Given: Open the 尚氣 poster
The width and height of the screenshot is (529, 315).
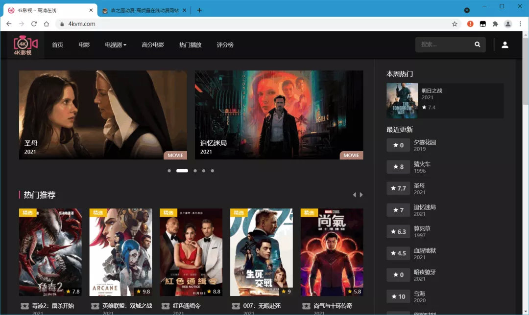Looking at the screenshot, I should (332, 252).
